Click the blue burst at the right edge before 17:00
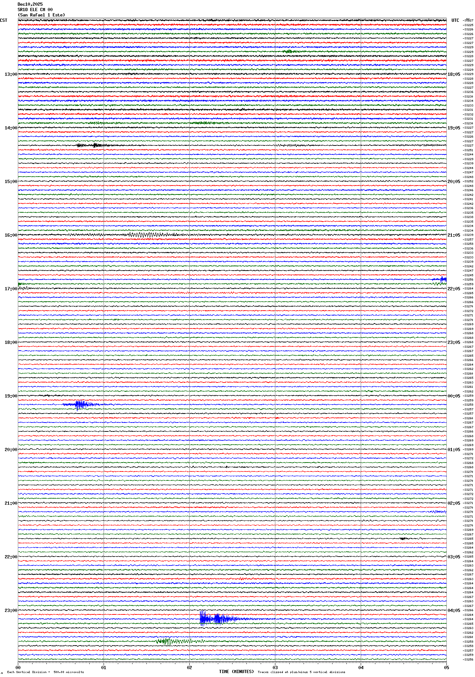 click(441, 279)
